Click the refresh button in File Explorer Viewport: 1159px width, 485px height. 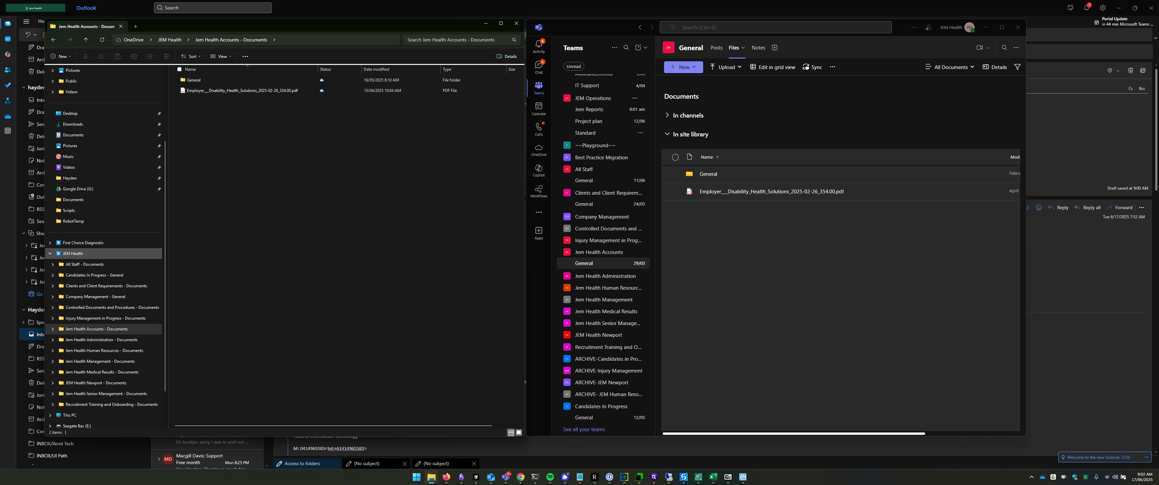point(102,40)
